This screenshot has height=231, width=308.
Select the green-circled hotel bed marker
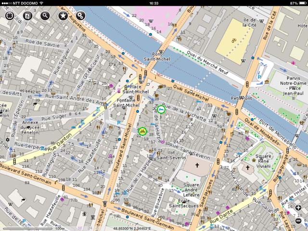point(161,109)
